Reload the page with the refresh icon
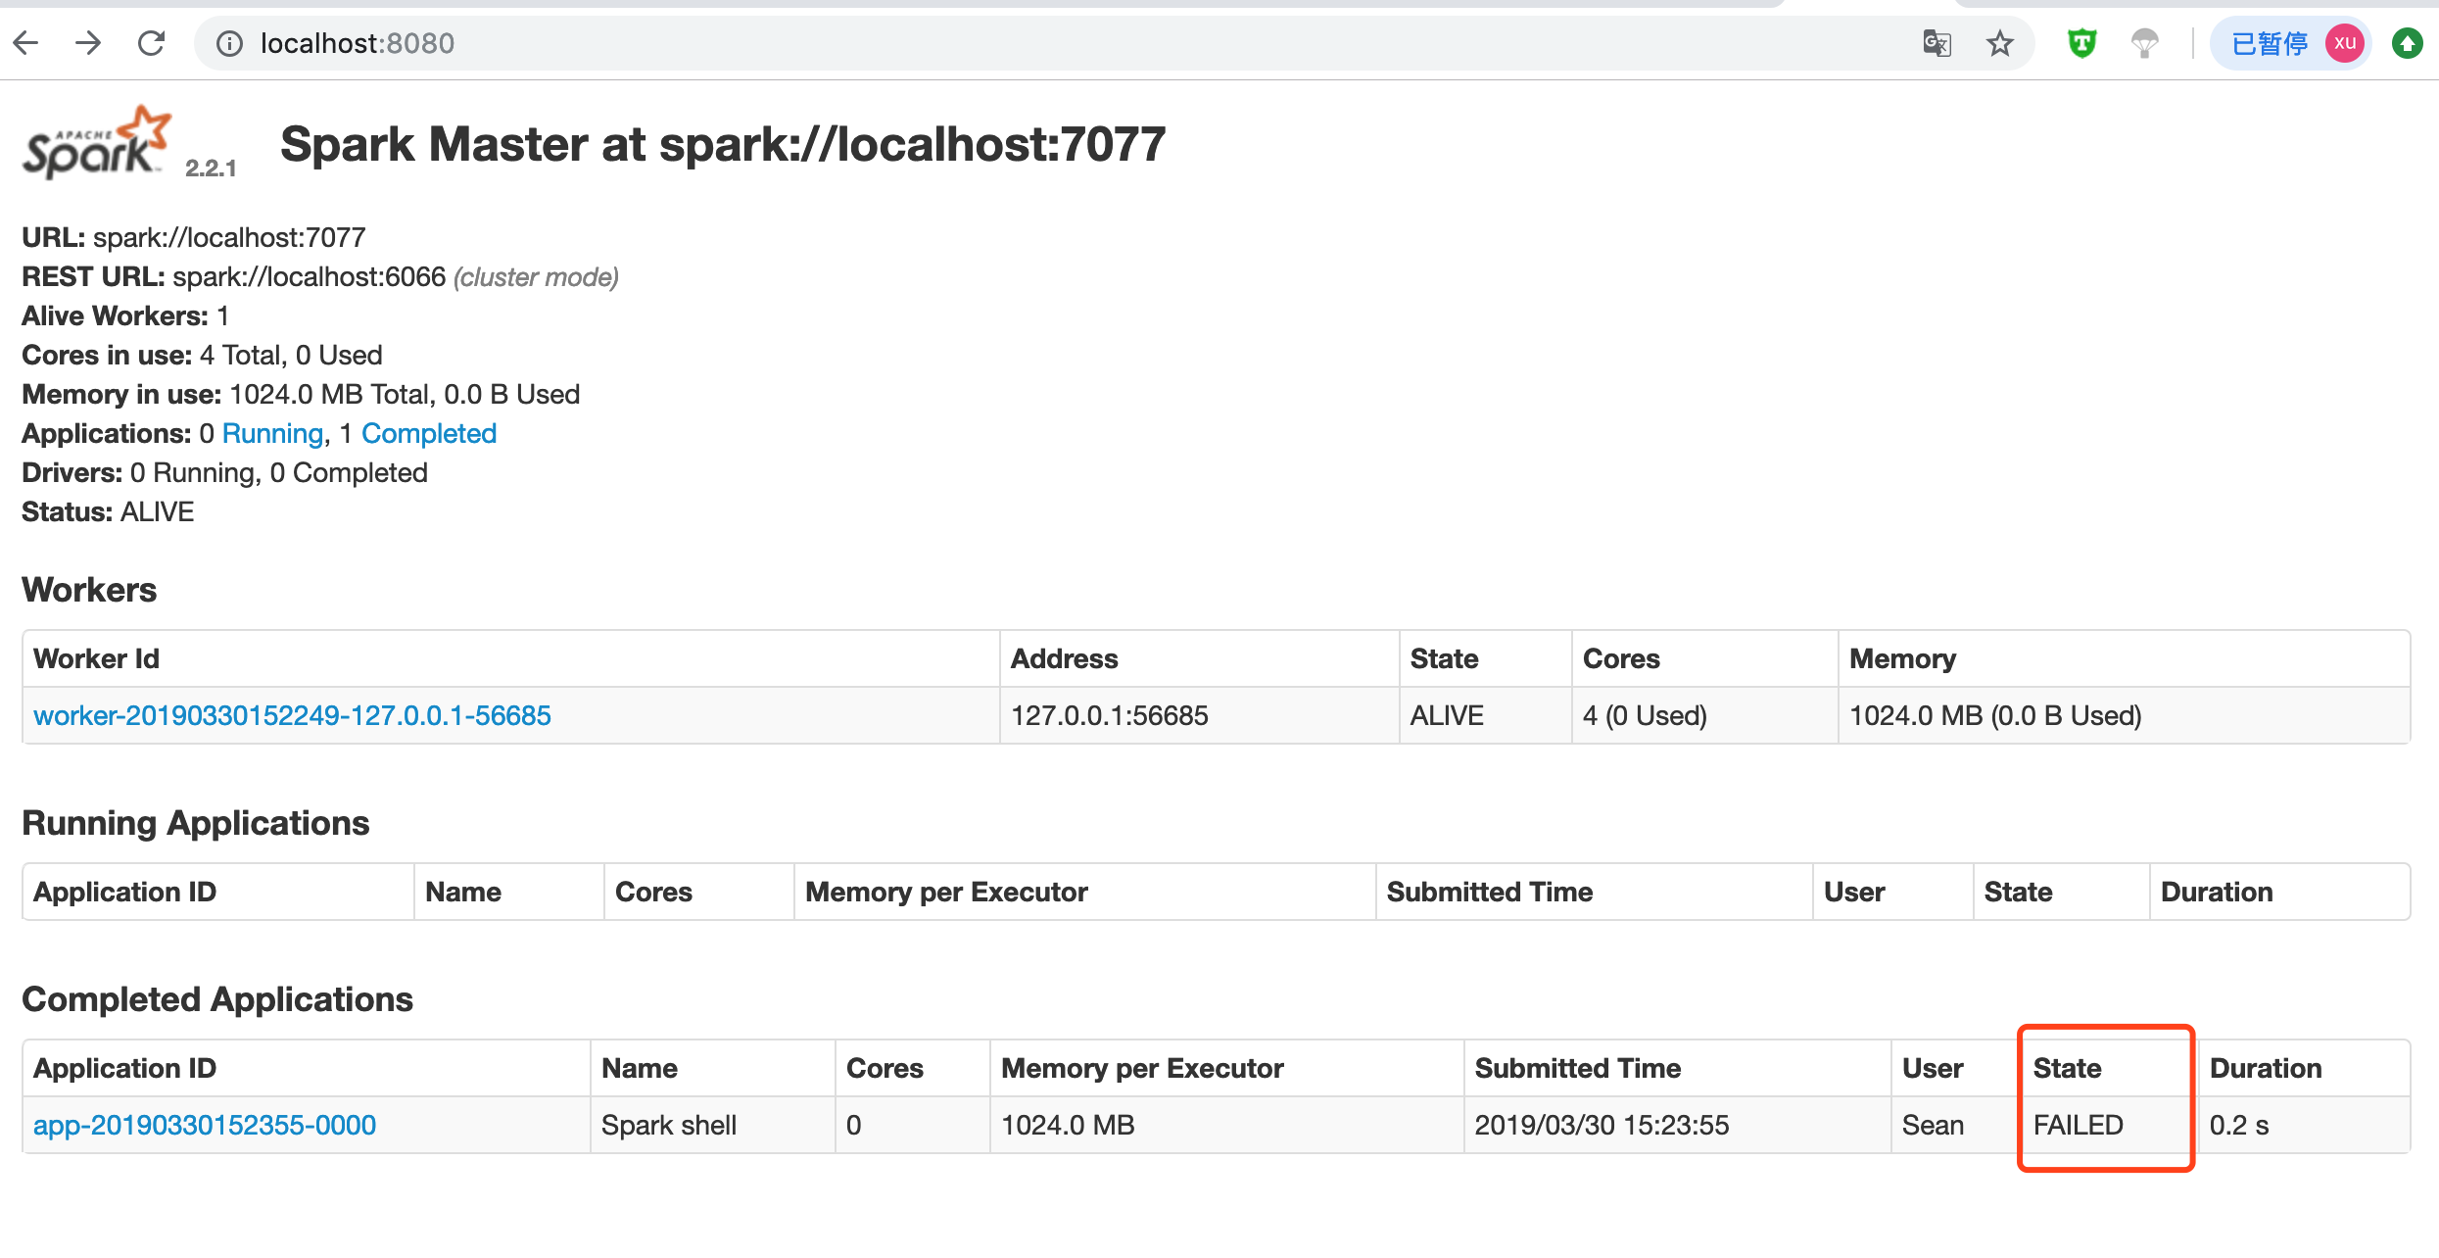The image size is (2439, 1258). pos(151,43)
